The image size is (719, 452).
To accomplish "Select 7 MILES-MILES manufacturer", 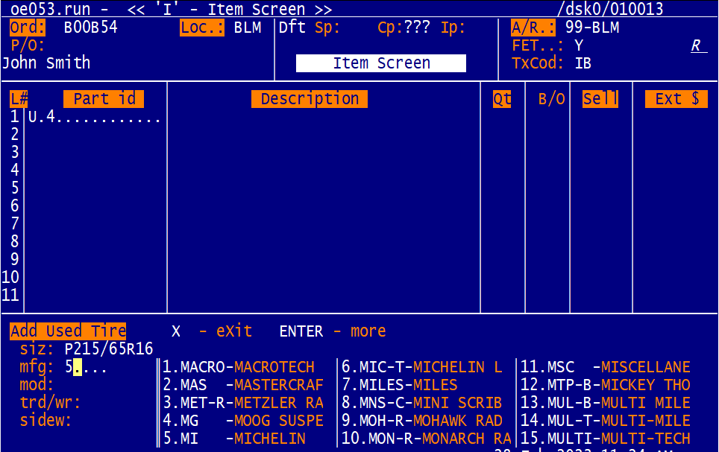I will pos(400,385).
